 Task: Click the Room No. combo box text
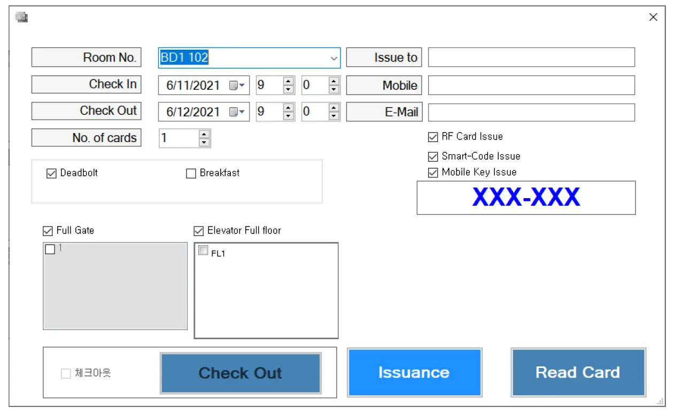pos(184,58)
